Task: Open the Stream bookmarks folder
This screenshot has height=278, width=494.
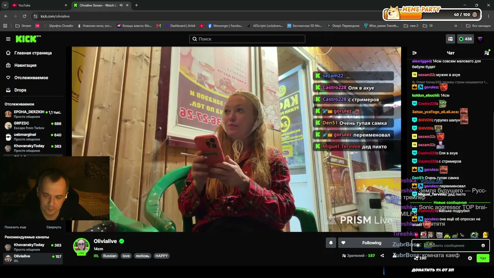Action: 23,26
